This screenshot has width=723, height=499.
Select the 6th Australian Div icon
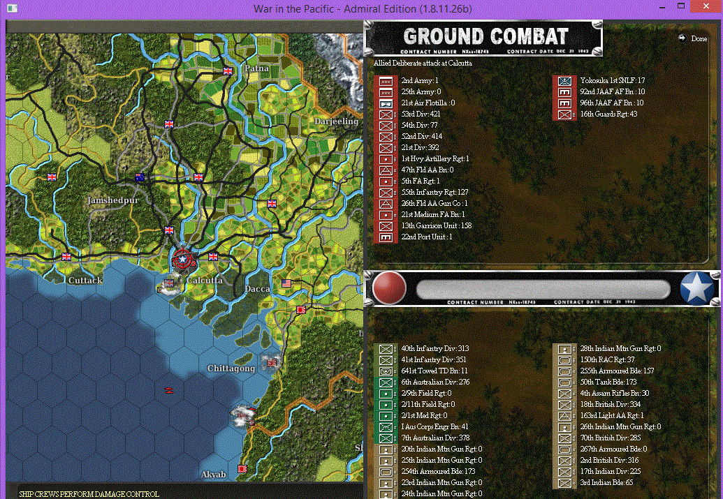point(386,382)
